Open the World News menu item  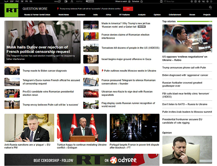(64, 15)
